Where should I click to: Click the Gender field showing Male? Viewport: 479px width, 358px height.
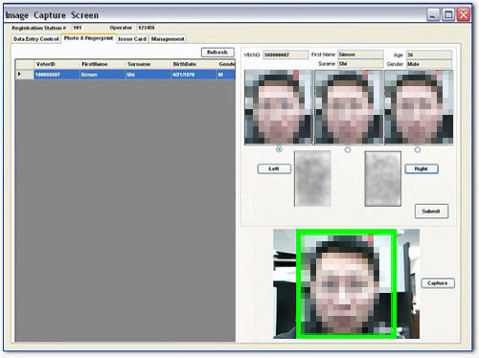[429, 64]
